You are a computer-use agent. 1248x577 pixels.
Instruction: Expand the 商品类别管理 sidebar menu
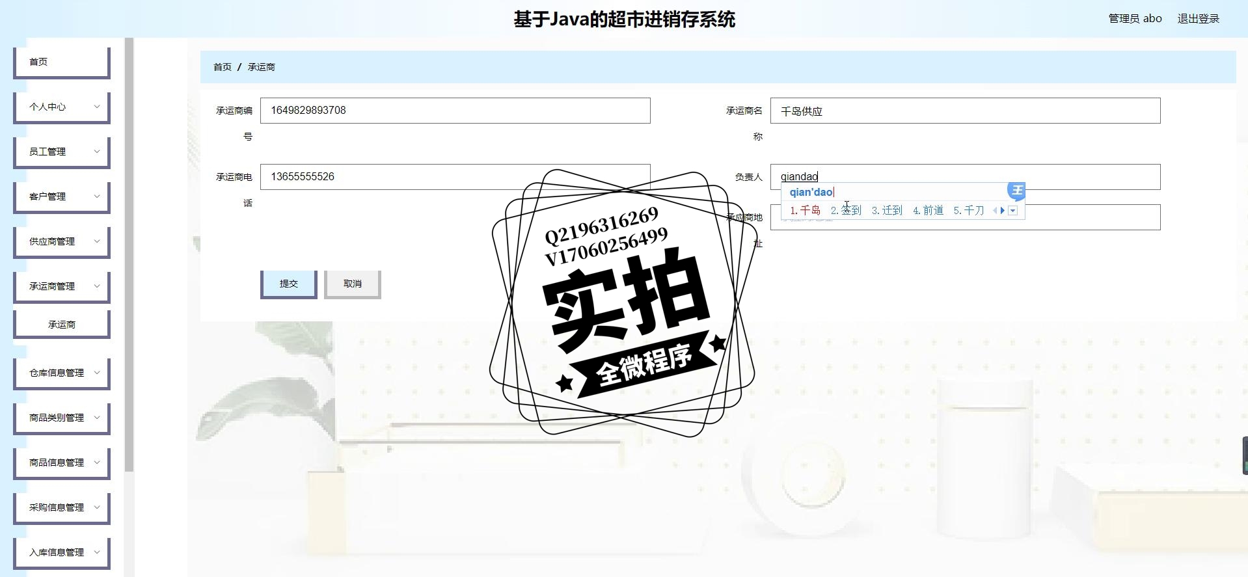coord(62,418)
